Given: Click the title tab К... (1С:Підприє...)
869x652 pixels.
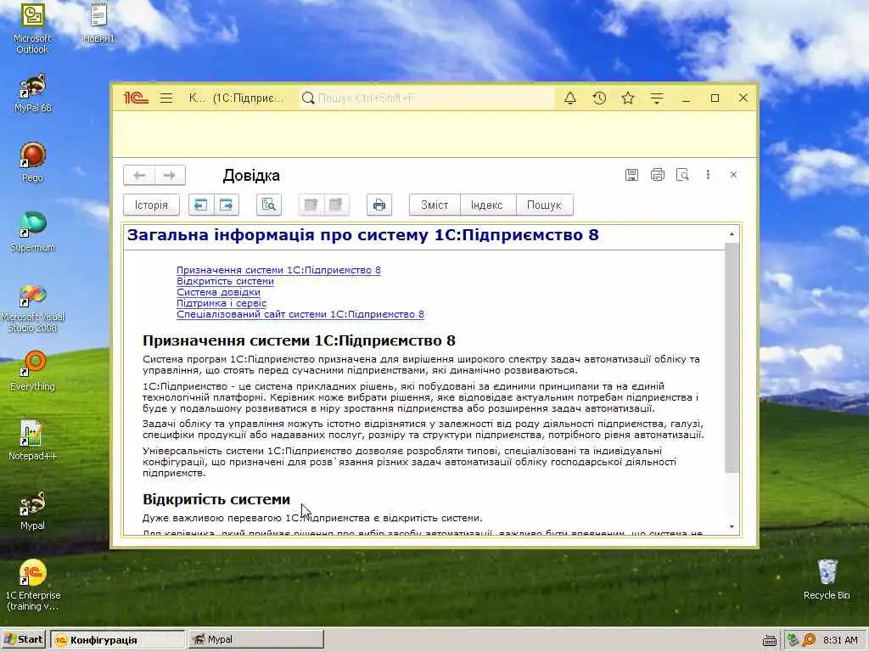Looking at the screenshot, I should pyautogui.click(x=236, y=98).
